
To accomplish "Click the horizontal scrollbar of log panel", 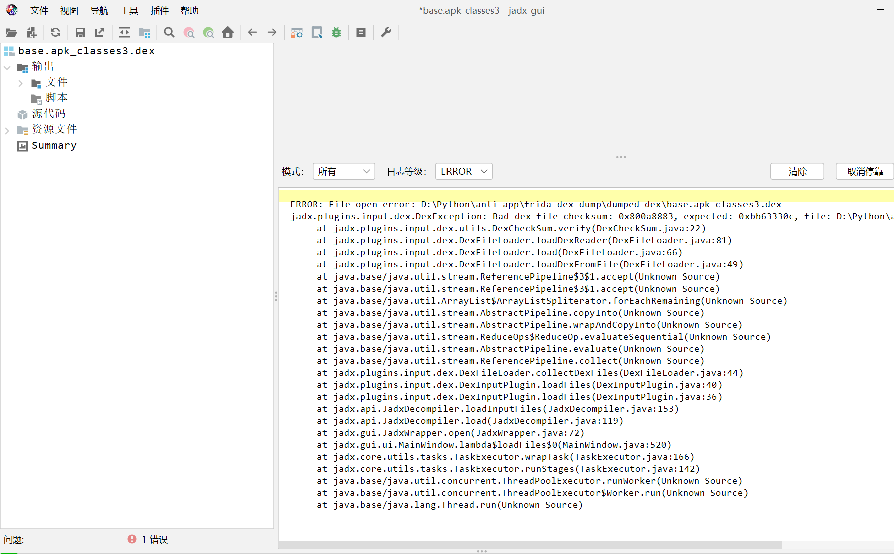I will coord(530,545).
